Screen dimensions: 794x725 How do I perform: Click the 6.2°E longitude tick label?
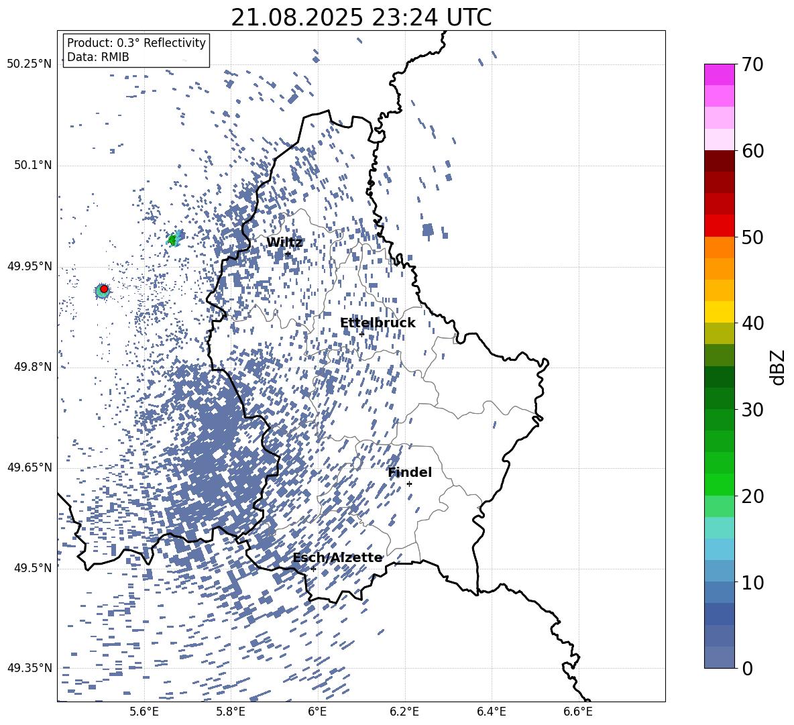pyautogui.click(x=404, y=712)
